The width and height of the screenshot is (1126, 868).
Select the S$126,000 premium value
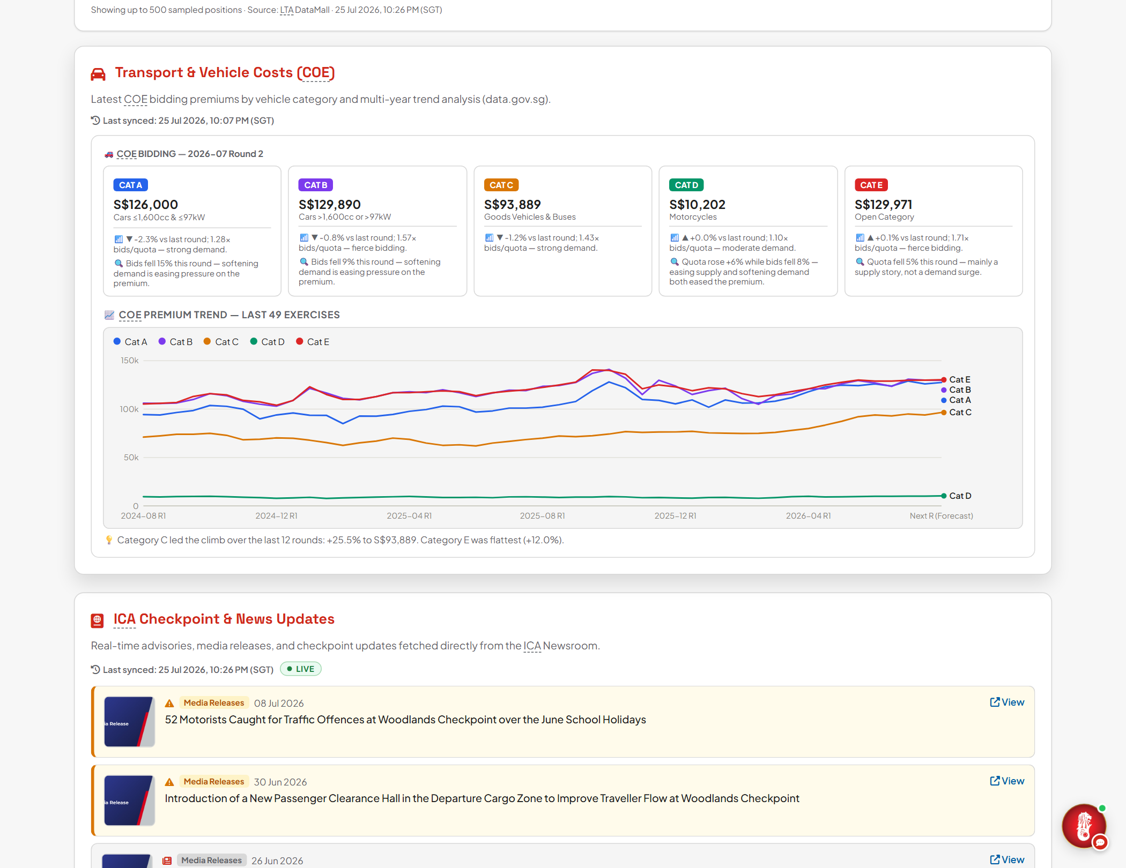click(x=146, y=205)
